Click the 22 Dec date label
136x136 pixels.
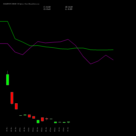(x=11, y=129)
